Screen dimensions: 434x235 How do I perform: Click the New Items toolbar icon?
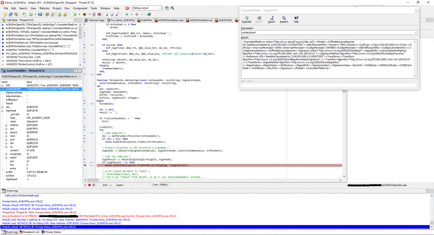click(x=24, y=14)
